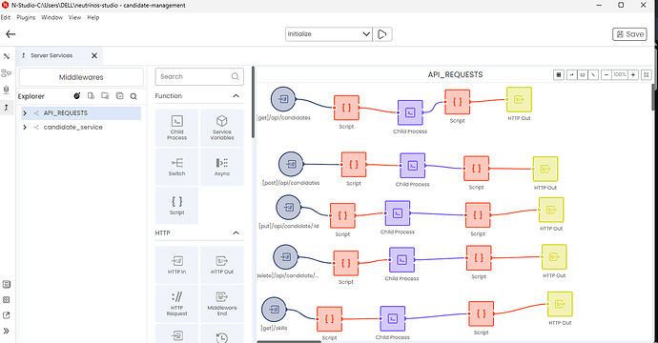Collapse the Function palette section
The image size is (658, 343).
pyautogui.click(x=236, y=96)
